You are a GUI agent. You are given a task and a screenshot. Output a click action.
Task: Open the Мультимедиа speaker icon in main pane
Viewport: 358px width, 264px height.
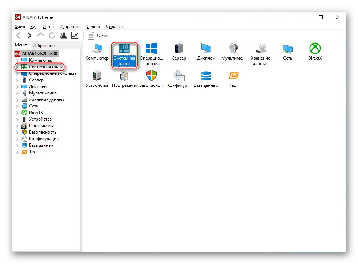click(233, 52)
